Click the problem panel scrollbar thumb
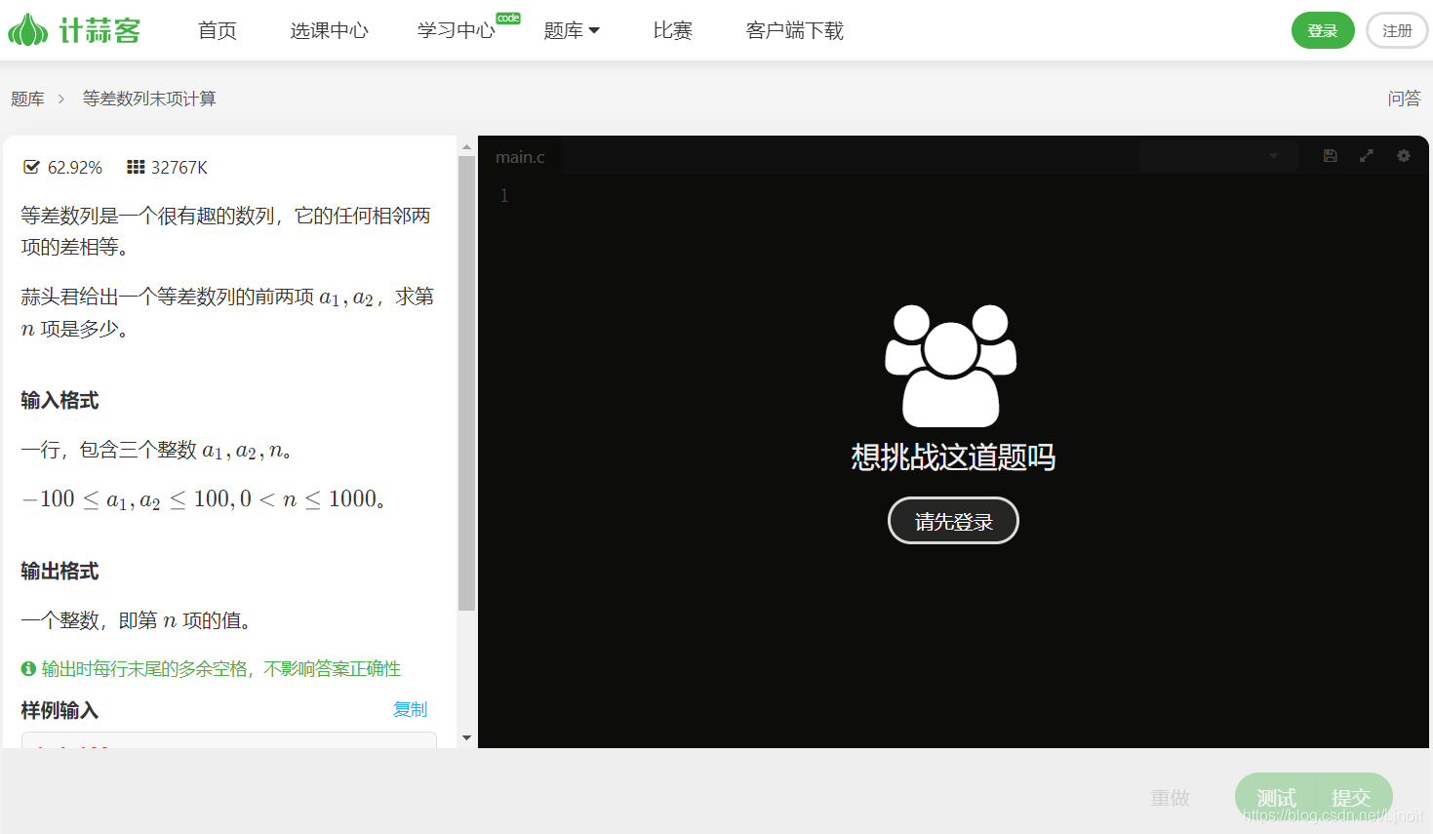This screenshot has width=1433, height=834. 466,383
